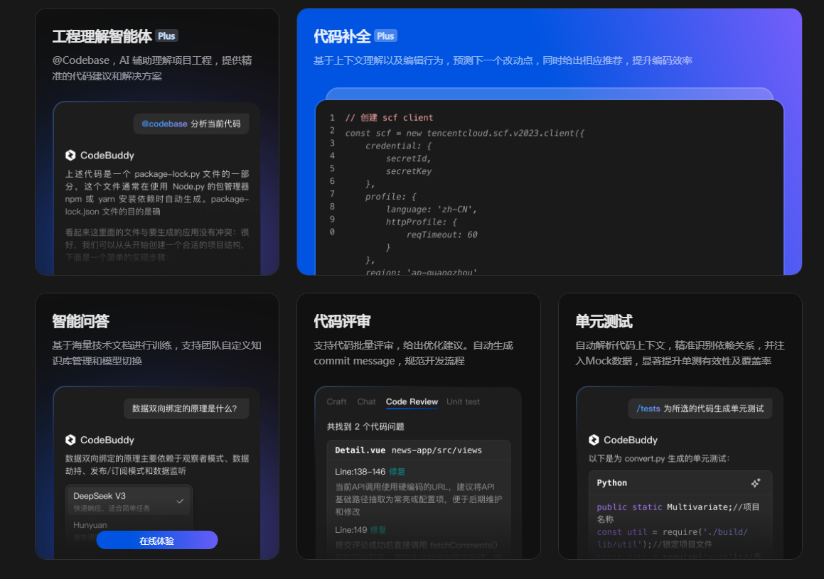The image size is (824, 579).
Task: Click the Plus badge next to 工程理解智能体
Action: point(166,36)
